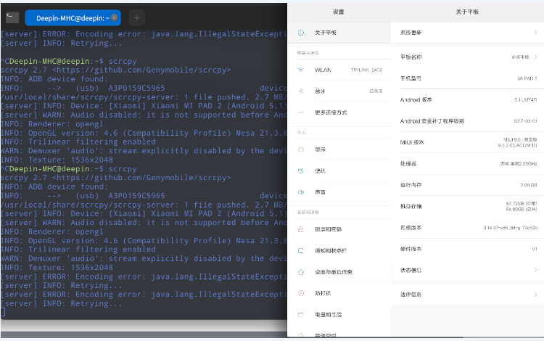The height and width of the screenshot is (341, 544).
Task: Click the 处理器 processor row
Action: pyautogui.click(x=467, y=164)
